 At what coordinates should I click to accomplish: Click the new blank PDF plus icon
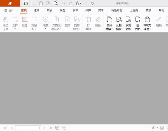(56, 3)
